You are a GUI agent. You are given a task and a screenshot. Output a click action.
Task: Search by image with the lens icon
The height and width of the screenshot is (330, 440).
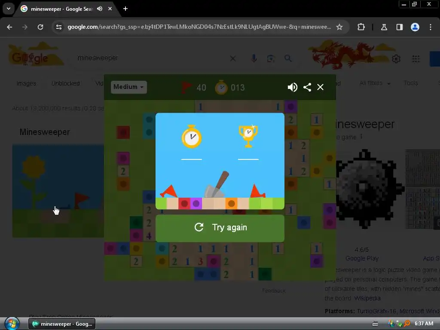pyautogui.click(x=271, y=58)
